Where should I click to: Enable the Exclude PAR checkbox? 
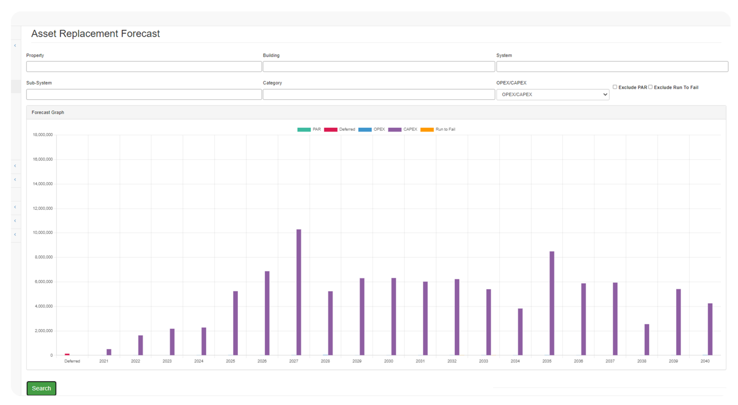point(615,87)
